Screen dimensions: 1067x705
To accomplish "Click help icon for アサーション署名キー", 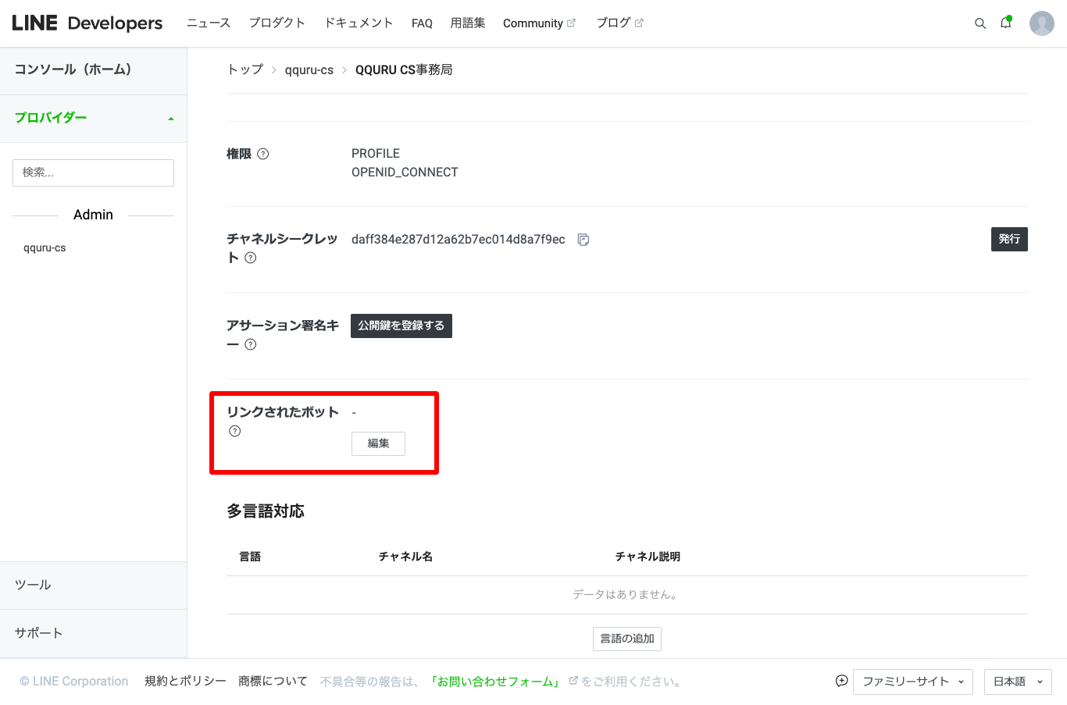I will click(x=251, y=344).
